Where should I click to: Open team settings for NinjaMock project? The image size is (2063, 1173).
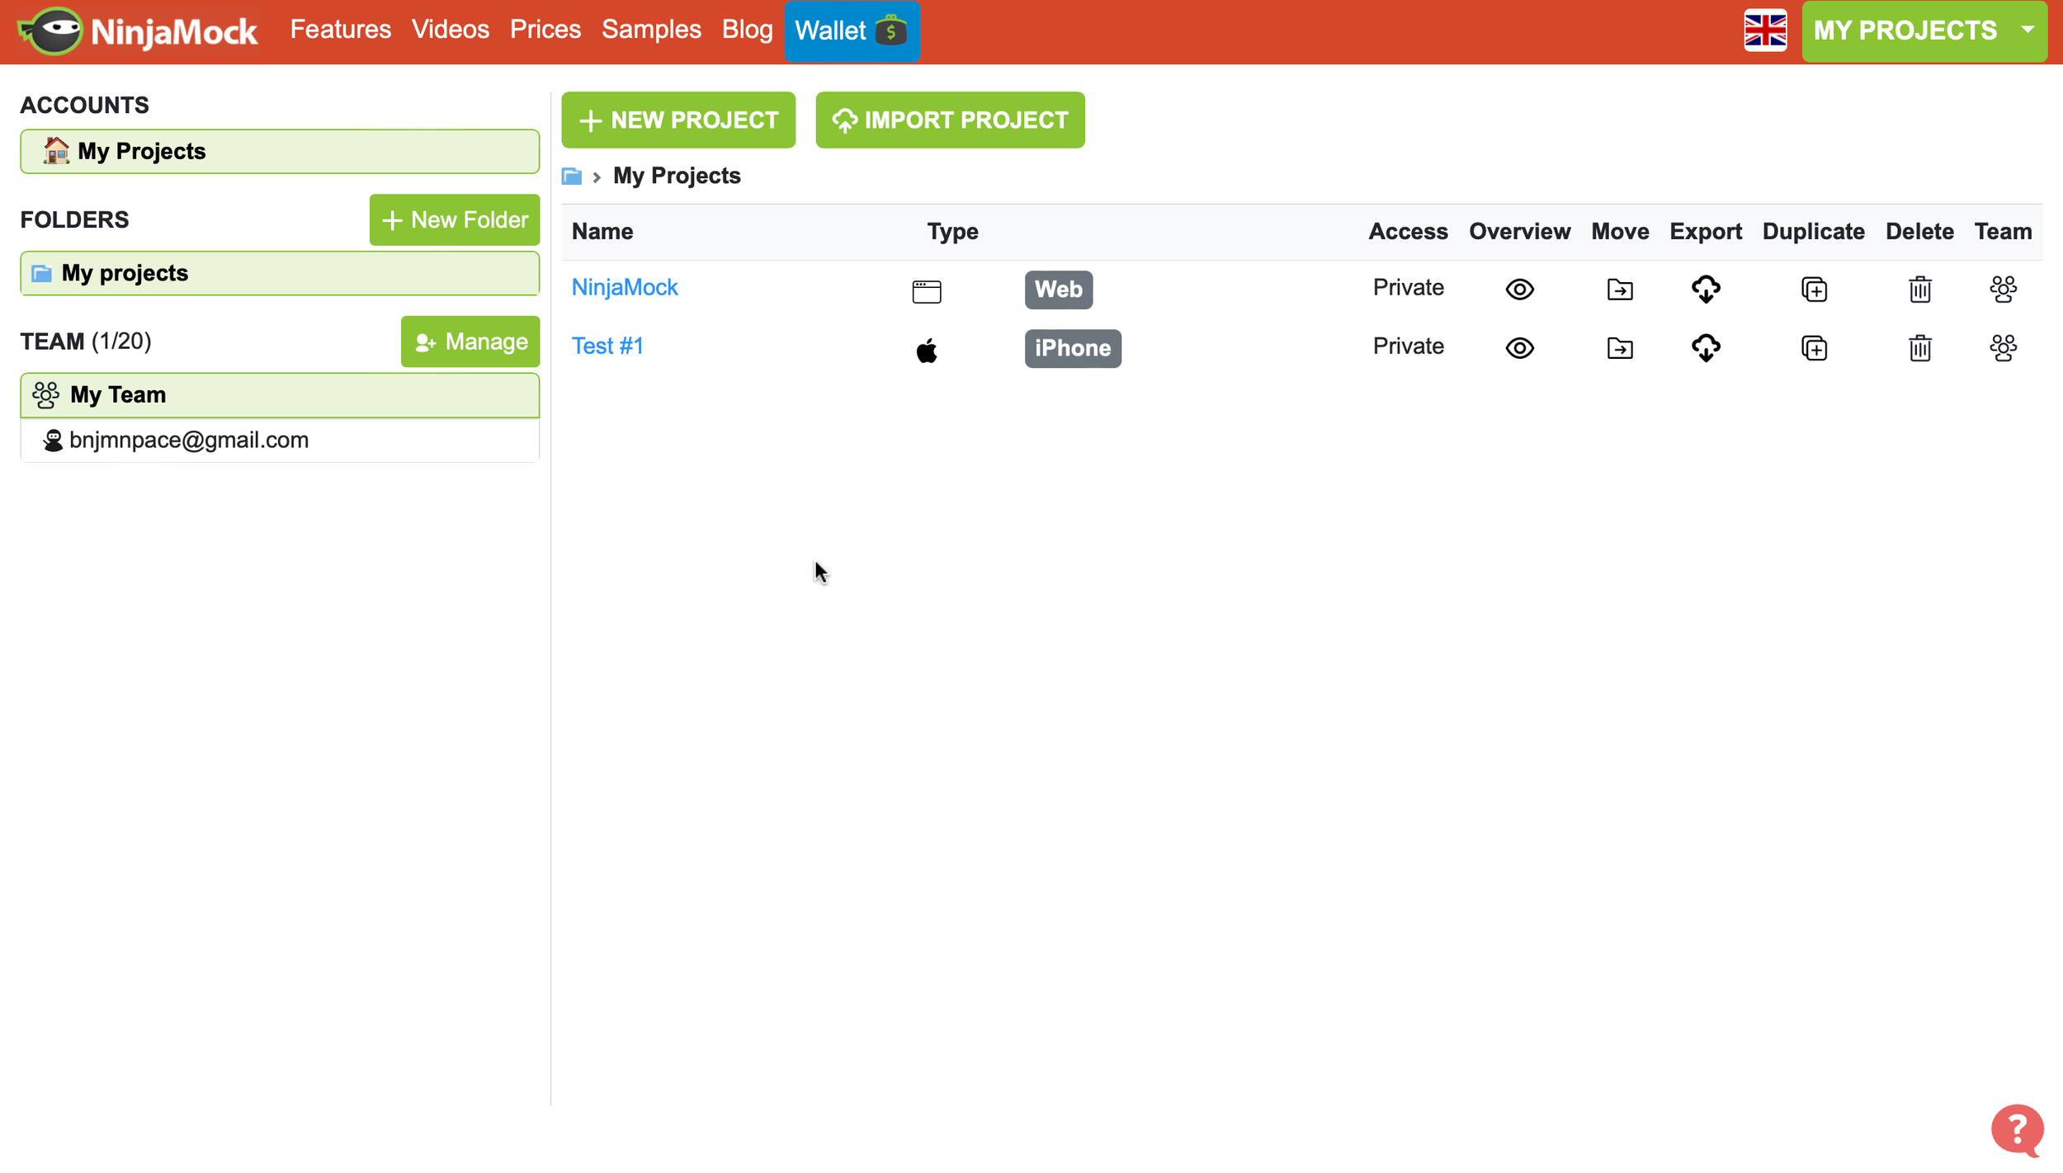click(2003, 290)
